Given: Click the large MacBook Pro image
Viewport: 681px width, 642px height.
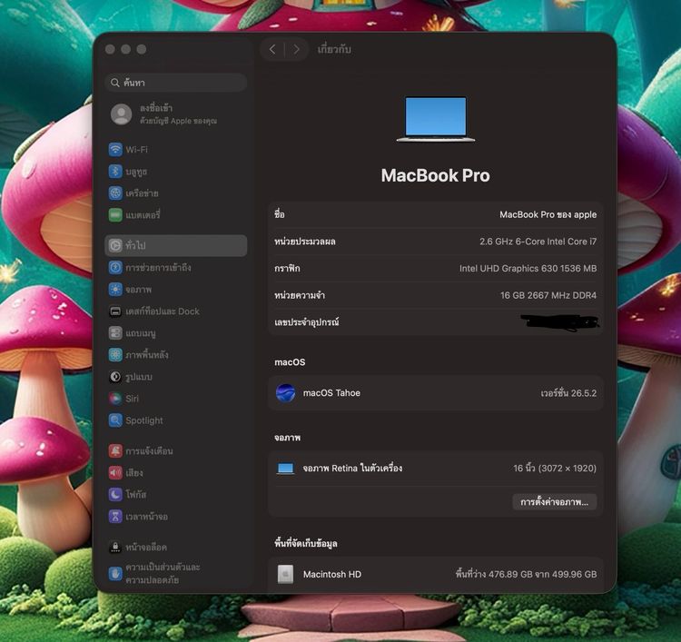Looking at the screenshot, I should [436, 119].
